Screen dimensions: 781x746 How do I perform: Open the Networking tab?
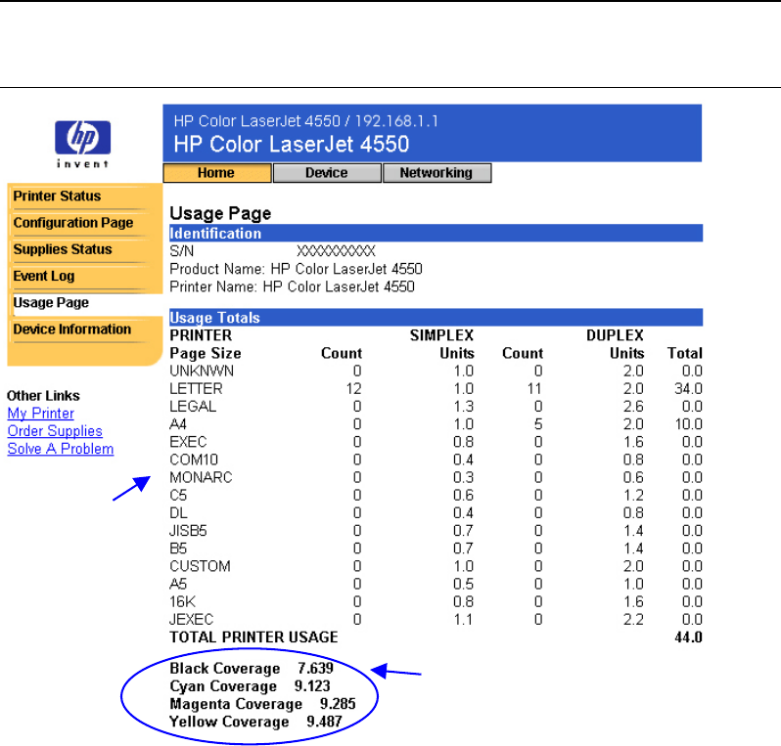[436, 173]
